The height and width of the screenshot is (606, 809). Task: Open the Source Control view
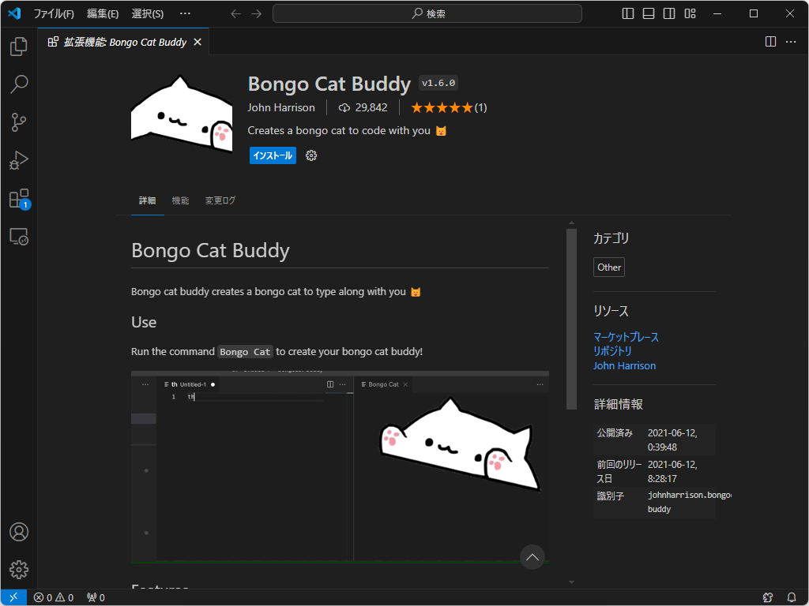point(18,122)
